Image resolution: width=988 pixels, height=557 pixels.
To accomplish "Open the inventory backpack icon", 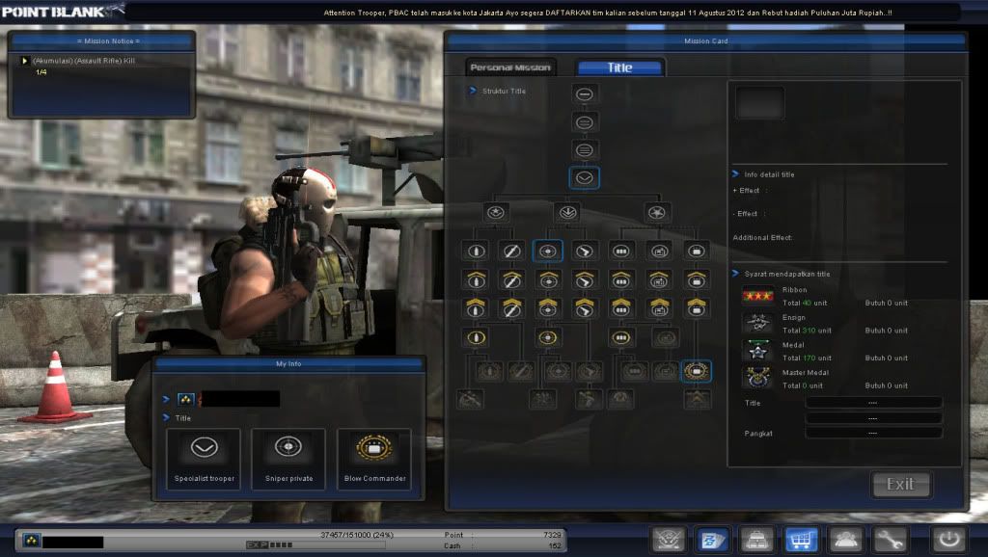I will tap(756, 540).
